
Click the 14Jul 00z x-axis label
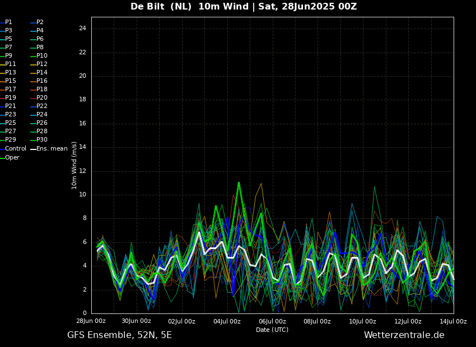tap(453, 321)
